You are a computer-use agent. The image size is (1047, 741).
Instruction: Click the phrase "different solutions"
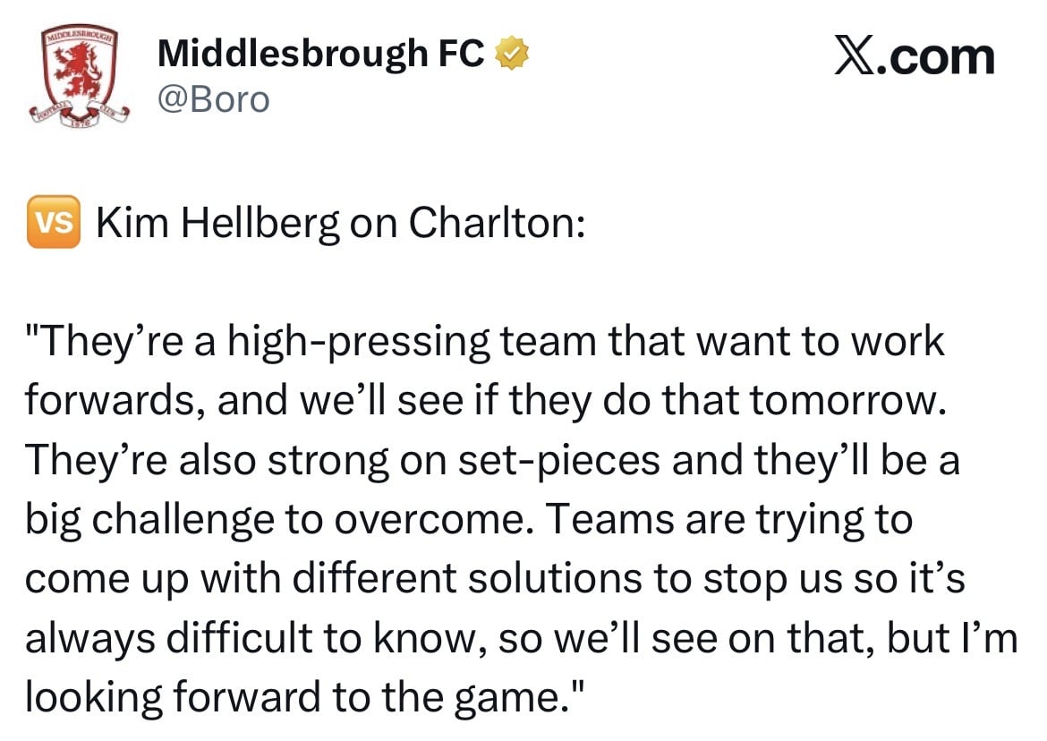467,578
